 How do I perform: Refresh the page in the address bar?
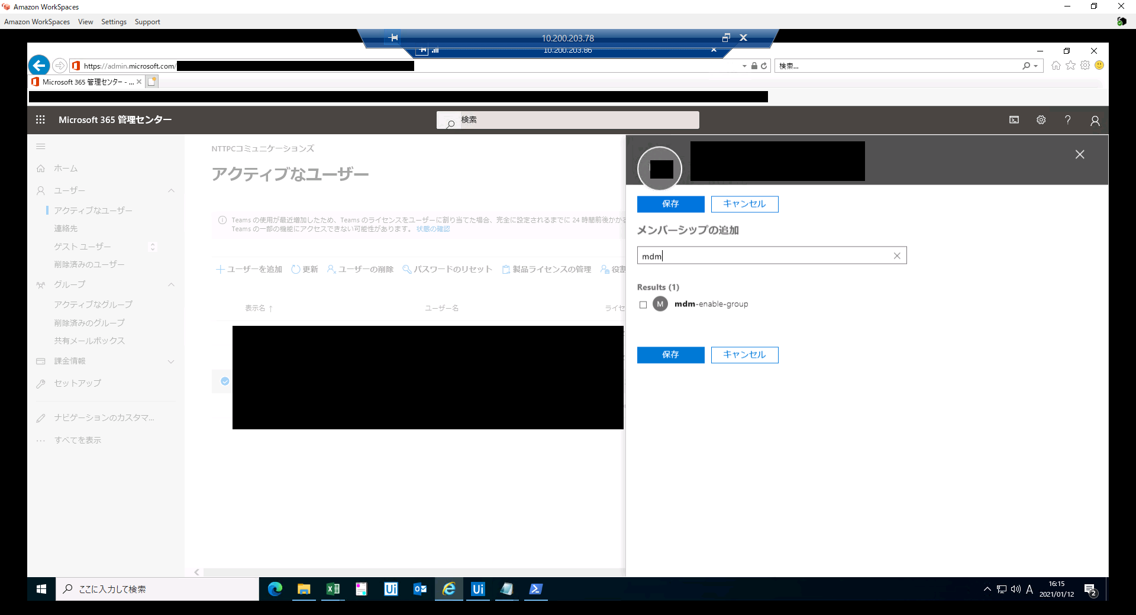click(764, 66)
